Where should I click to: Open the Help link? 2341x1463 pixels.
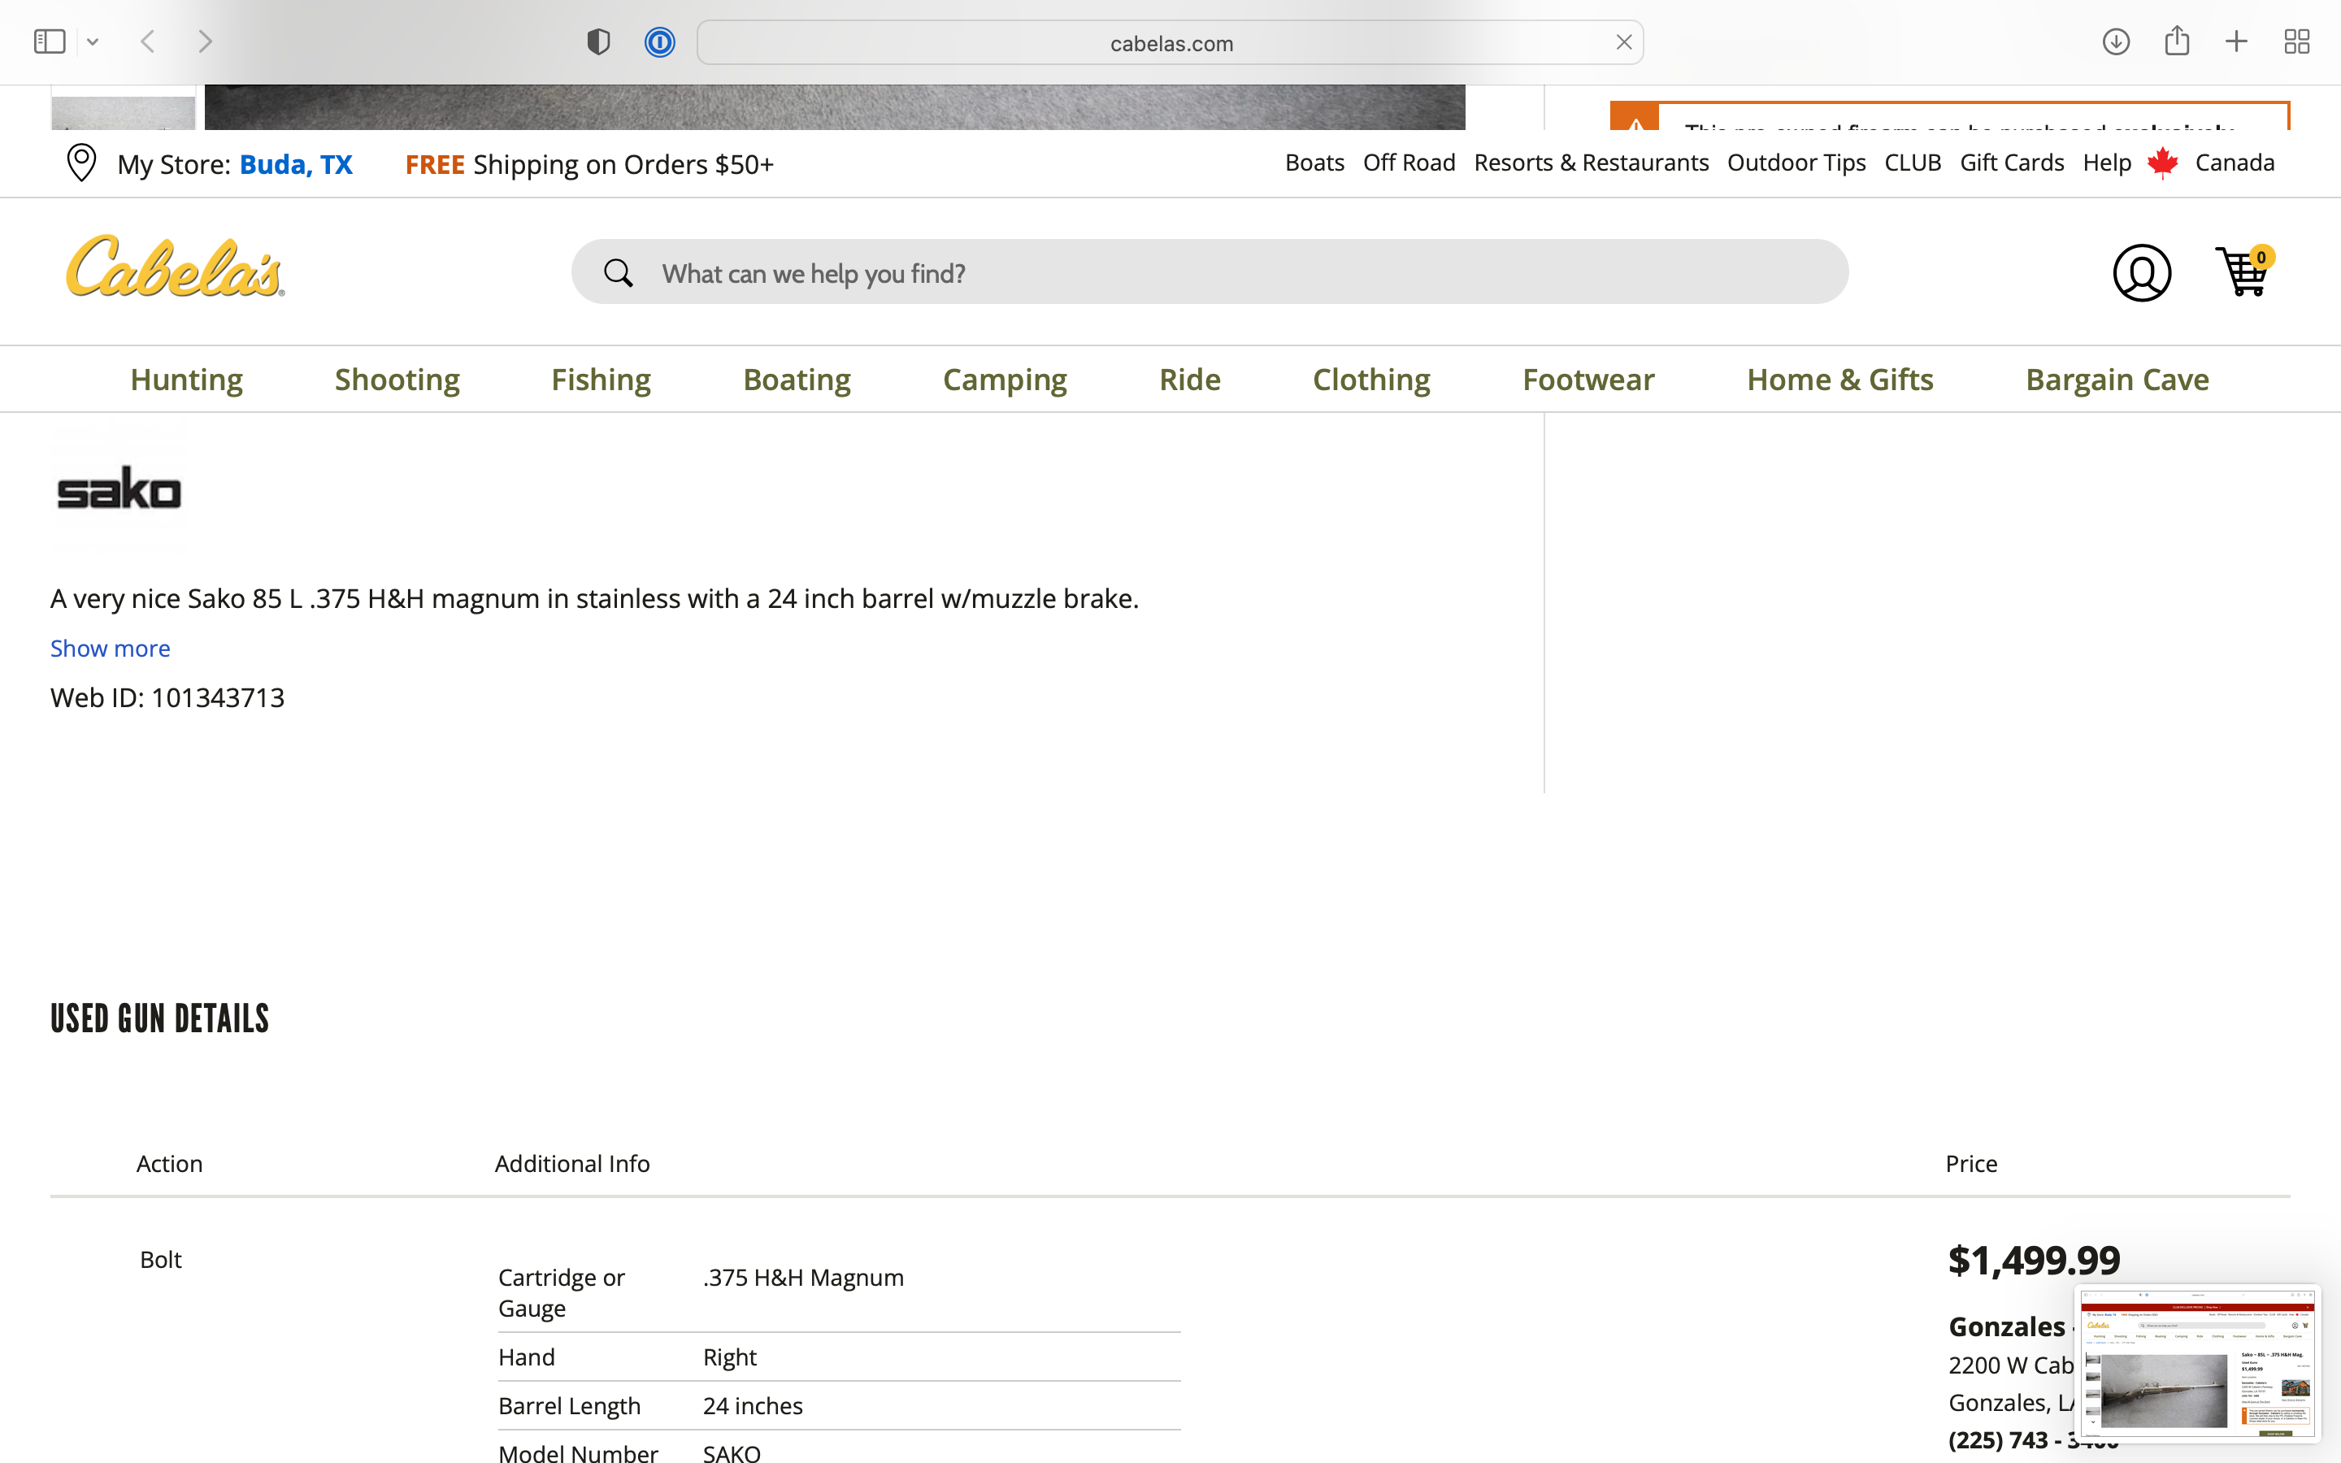2107,163
